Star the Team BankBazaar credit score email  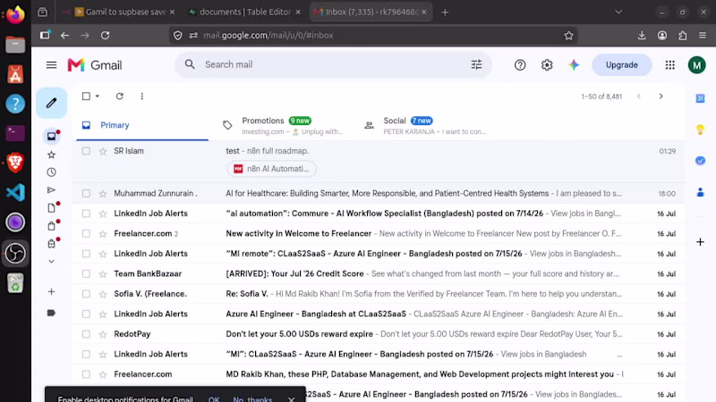point(103,274)
